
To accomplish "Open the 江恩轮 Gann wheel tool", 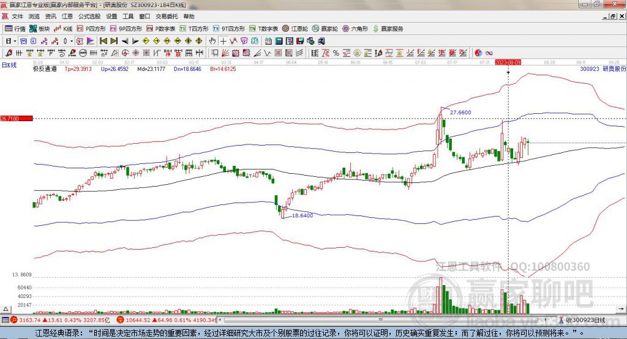I will coord(295,29).
